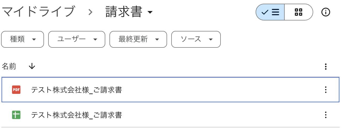Open the view details info icon
The width and height of the screenshot is (342, 129).
(326, 12)
